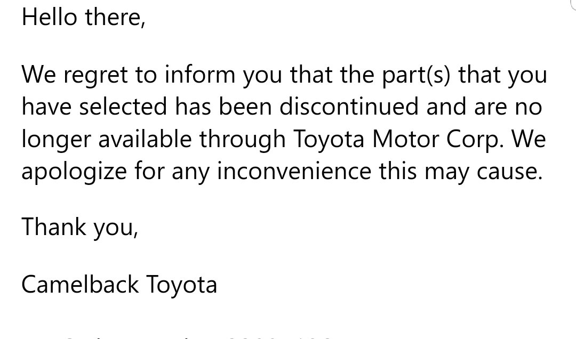Click the word "selected" in the second line

123,107
